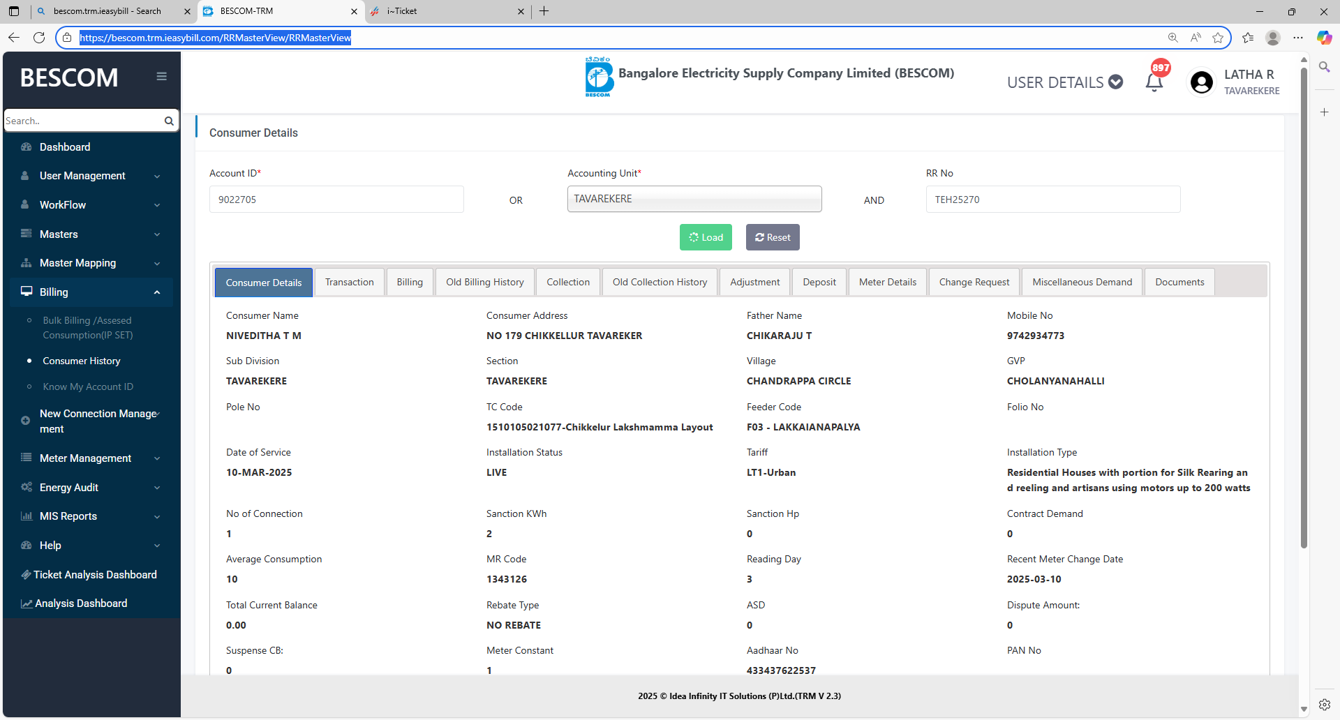Open the notification bell icon
Image resolution: width=1340 pixels, height=720 pixels.
pos(1154,82)
